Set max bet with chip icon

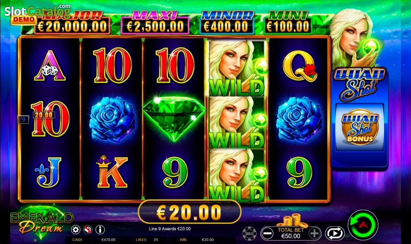(x=249, y=233)
